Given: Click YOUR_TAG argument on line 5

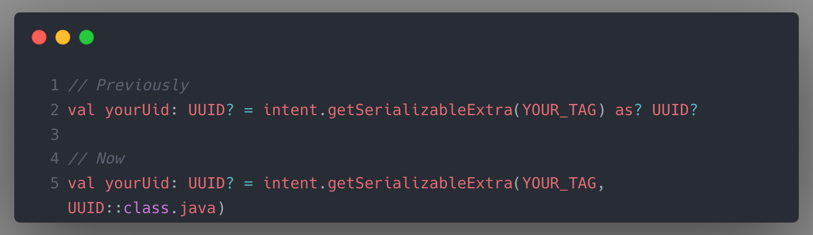Looking at the screenshot, I should 559,184.
